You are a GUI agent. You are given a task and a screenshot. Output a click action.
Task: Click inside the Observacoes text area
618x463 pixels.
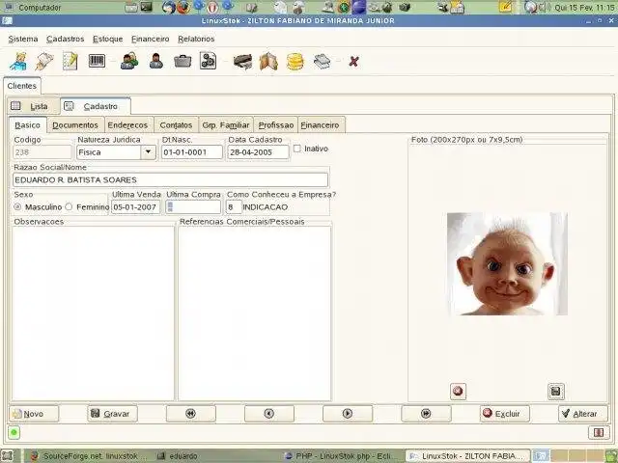(x=93, y=313)
